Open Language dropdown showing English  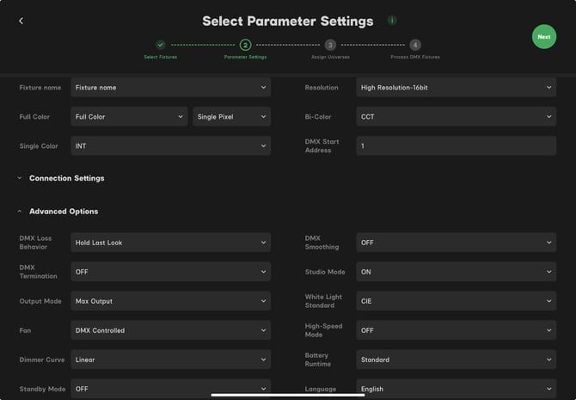click(x=456, y=389)
